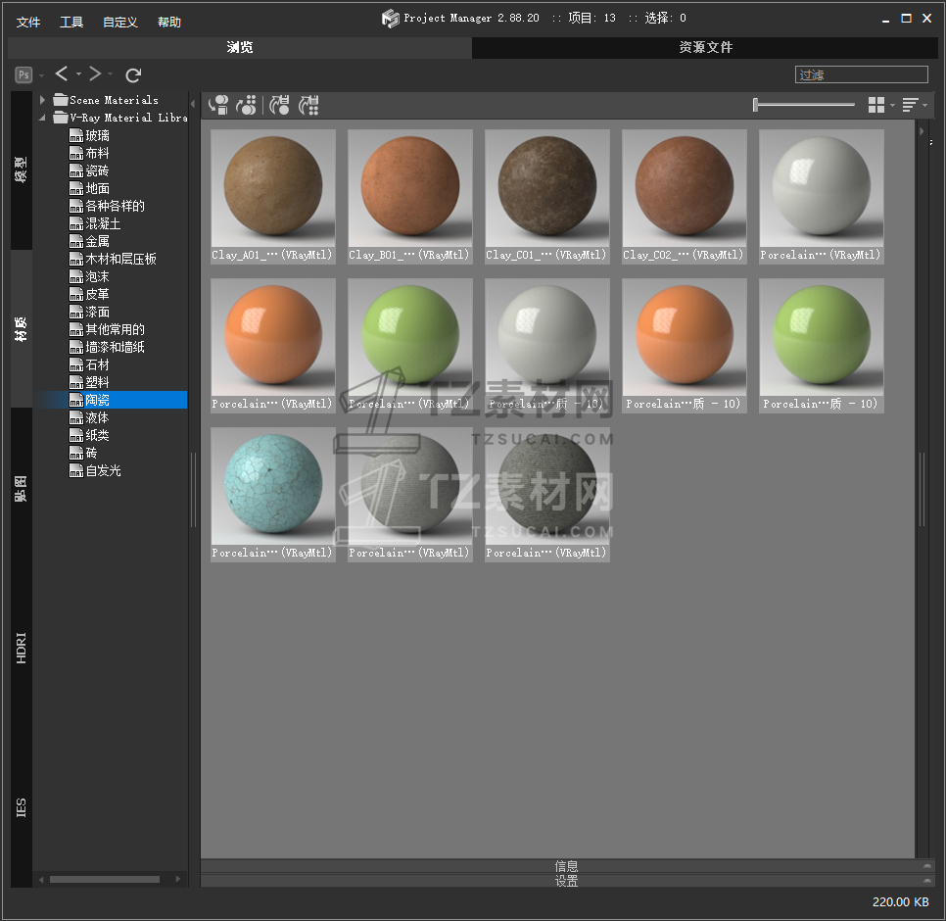
Task: Select the 金属 material category
Action: pos(97,241)
